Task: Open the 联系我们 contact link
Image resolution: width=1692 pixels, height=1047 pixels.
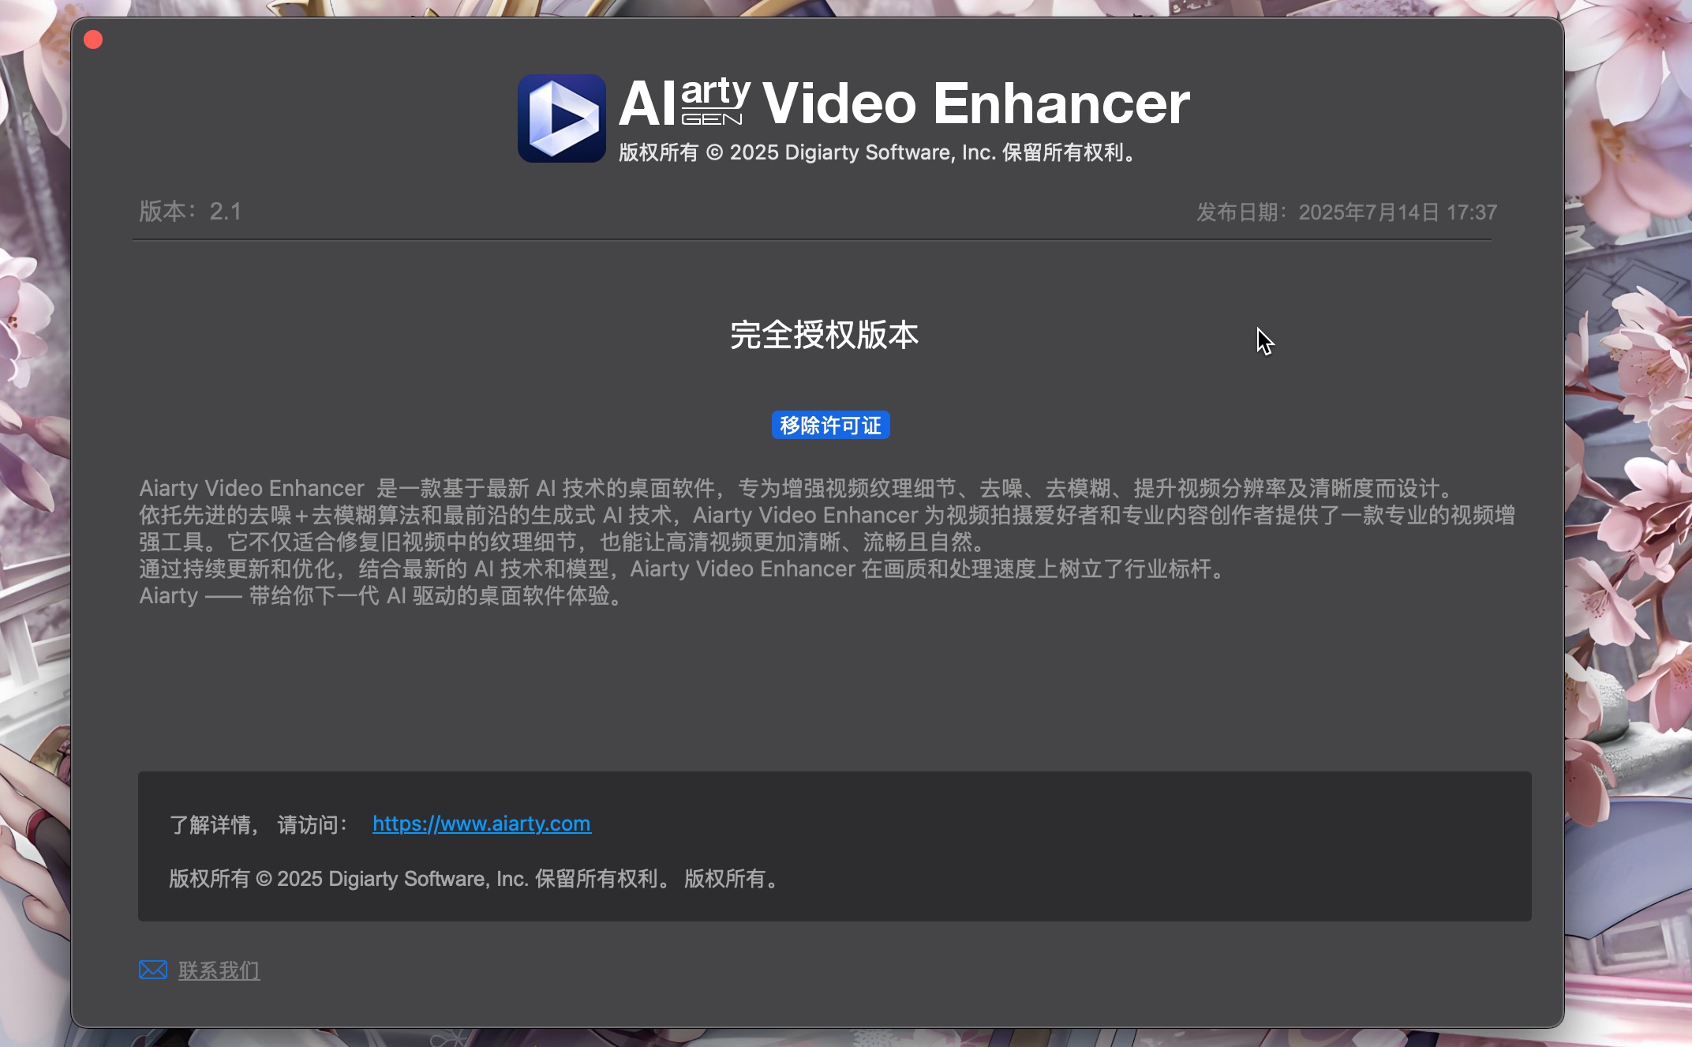Action: (x=219, y=970)
